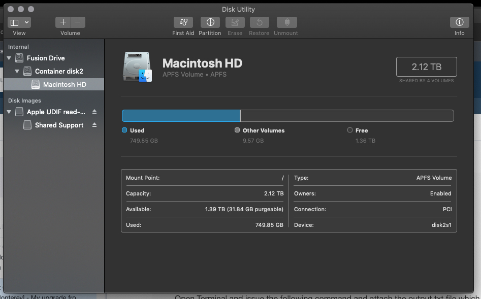Click the Connection PCI row
Screen dimensions: 481x299
pyautogui.click(x=373, y=210)
